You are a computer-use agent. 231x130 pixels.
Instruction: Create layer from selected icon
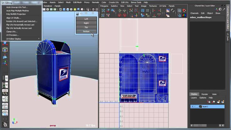(x=223, y=102)
